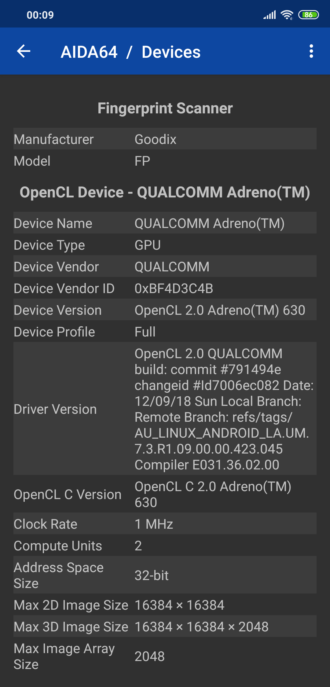Open the three-dot overflow menu
Viewport: 330px width, 687px height.
tap(311, 51)
